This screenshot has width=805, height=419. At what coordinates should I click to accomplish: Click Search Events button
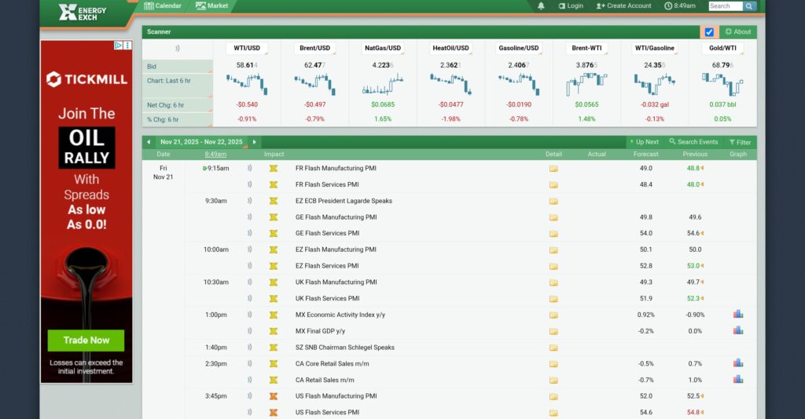(x=693, y=142)
